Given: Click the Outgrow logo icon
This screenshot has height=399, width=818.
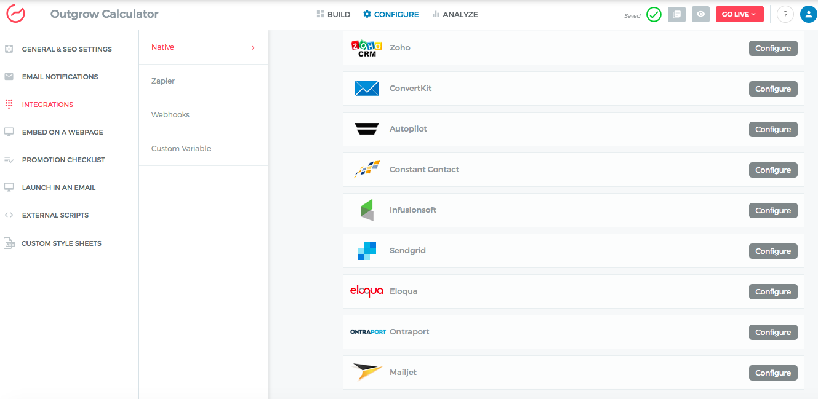Looking at the screenshot, I should click(x=15, y=14).
